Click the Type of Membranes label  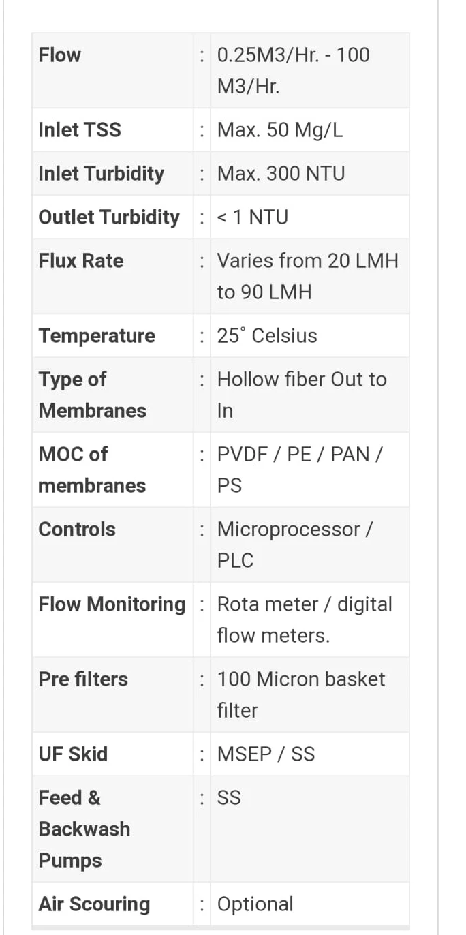92,395
